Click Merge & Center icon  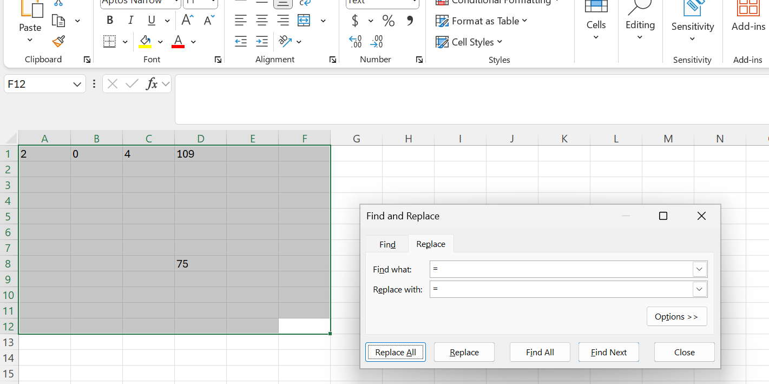304,21
